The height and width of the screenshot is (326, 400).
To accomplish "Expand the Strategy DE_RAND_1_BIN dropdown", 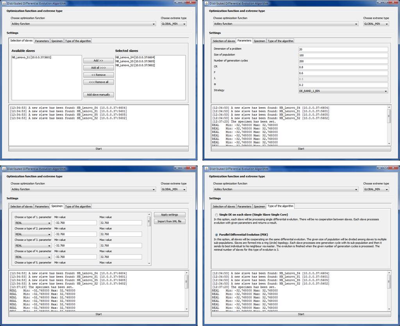I will point(343,91).
